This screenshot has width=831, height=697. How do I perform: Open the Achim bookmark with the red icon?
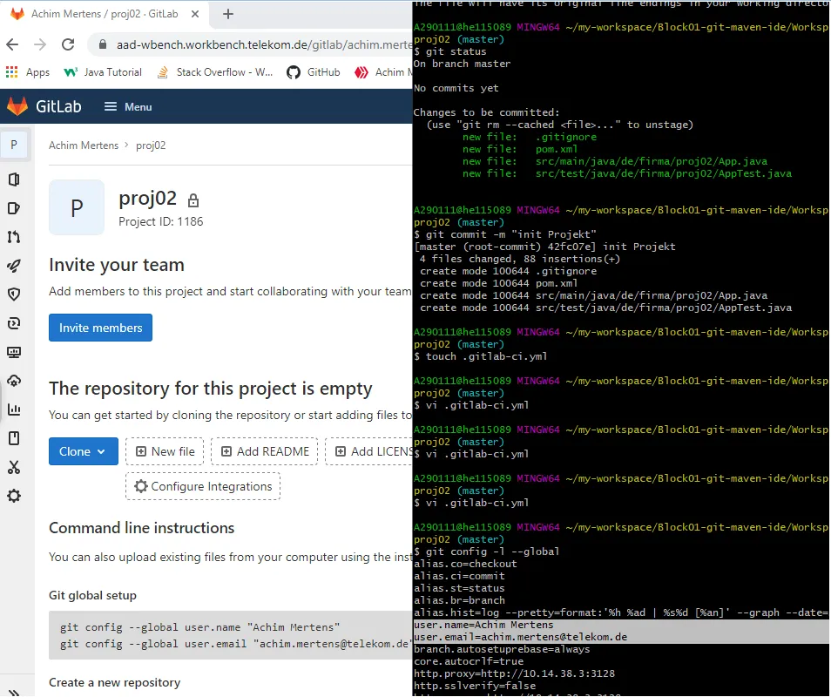(382, 72)
